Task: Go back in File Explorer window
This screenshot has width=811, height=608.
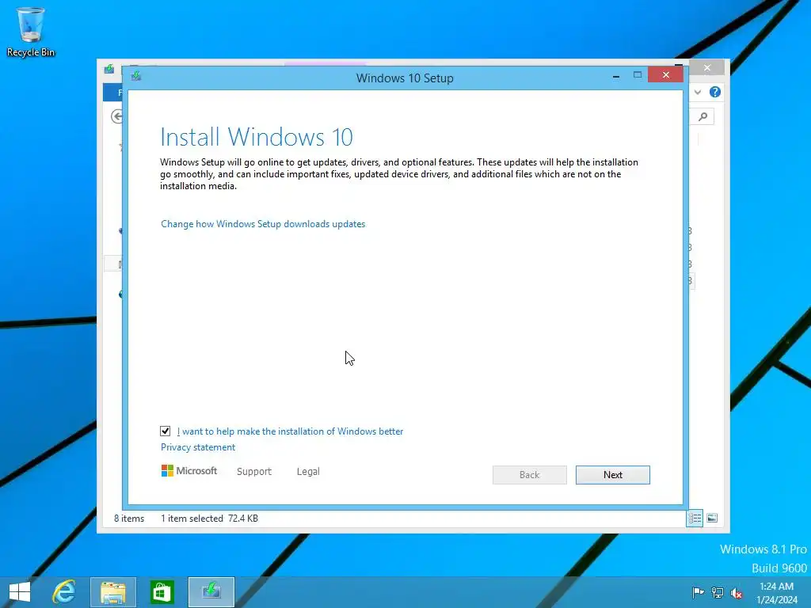Action: [117, 117]
